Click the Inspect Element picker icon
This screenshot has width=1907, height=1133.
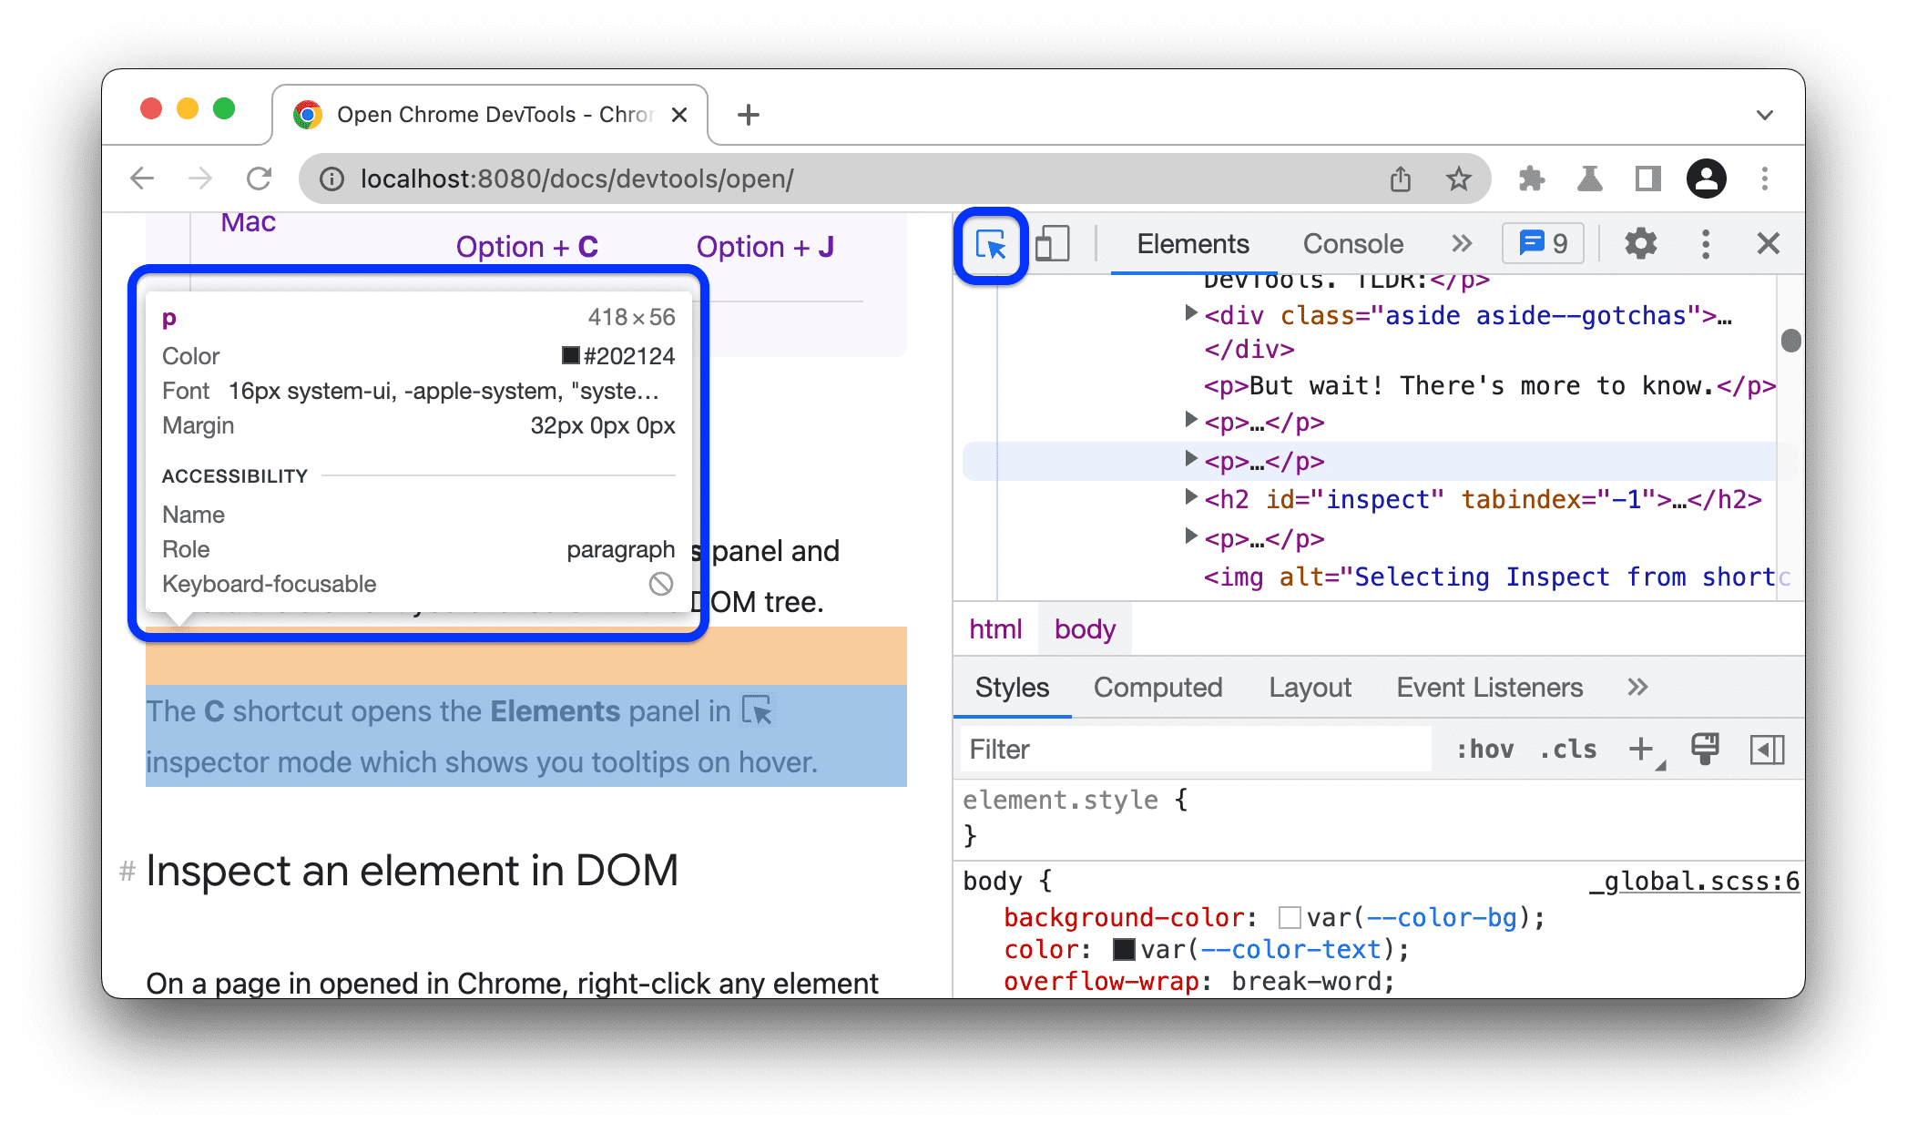pos(993,243)
